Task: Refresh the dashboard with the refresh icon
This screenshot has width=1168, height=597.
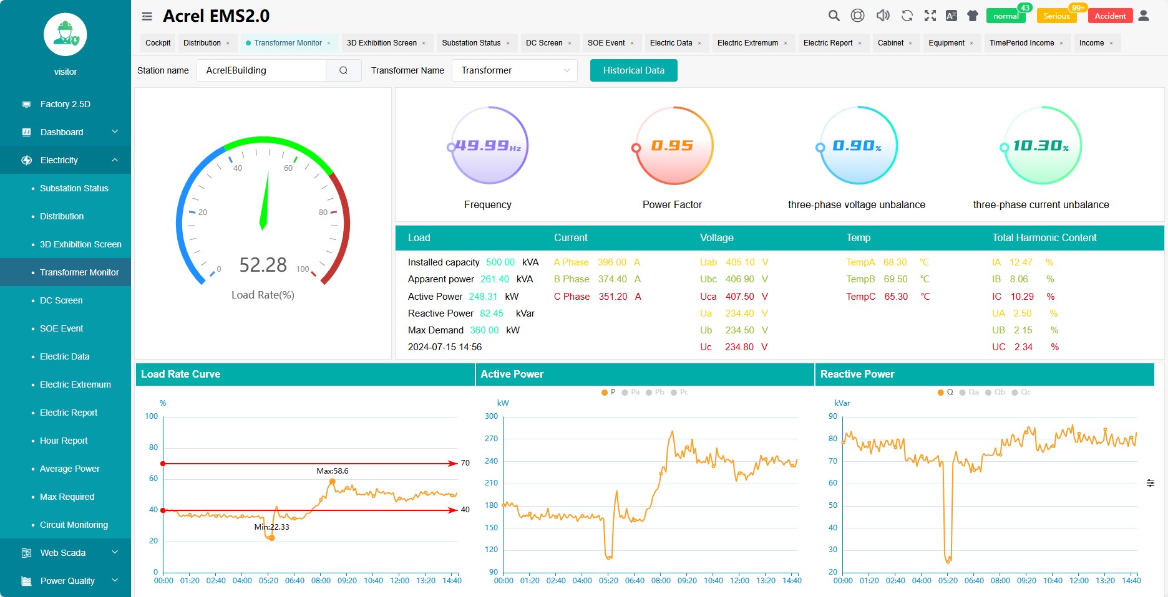Action: coord(906,16)
